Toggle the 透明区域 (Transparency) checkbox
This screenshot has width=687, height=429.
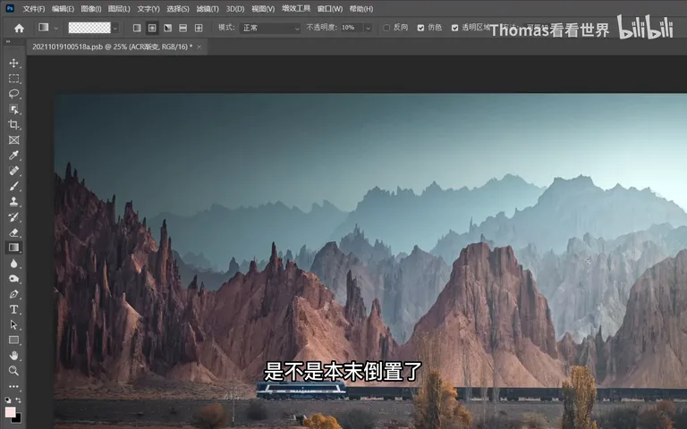coord(454,28)
